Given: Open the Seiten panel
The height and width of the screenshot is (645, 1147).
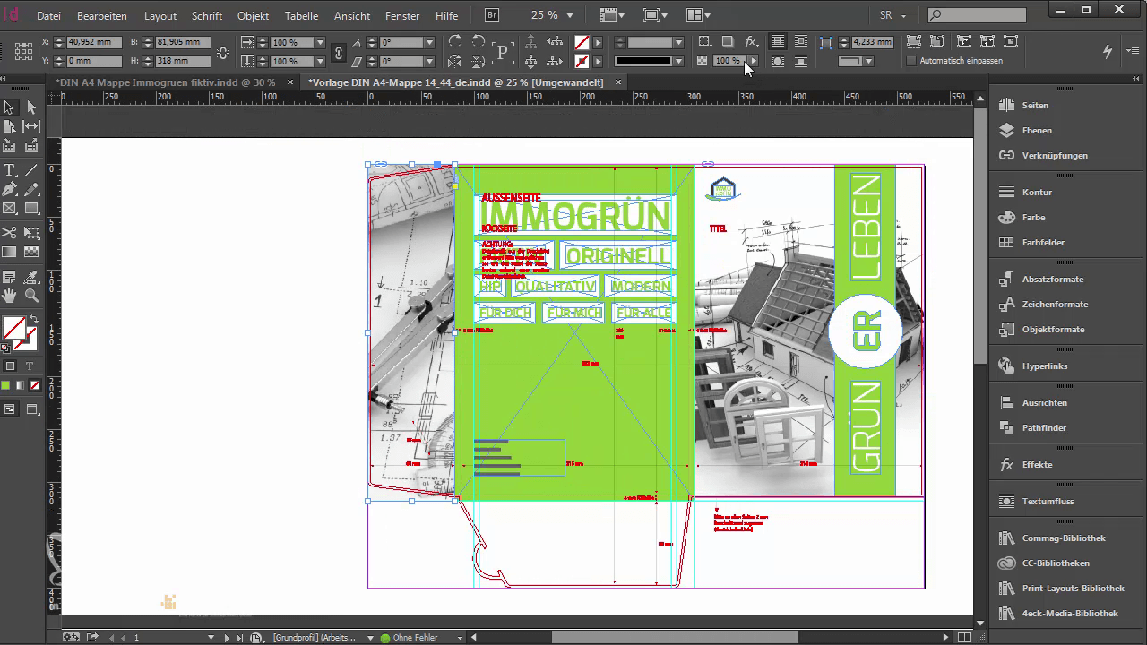Looking at the screenshot, I should coord(1035,105).
